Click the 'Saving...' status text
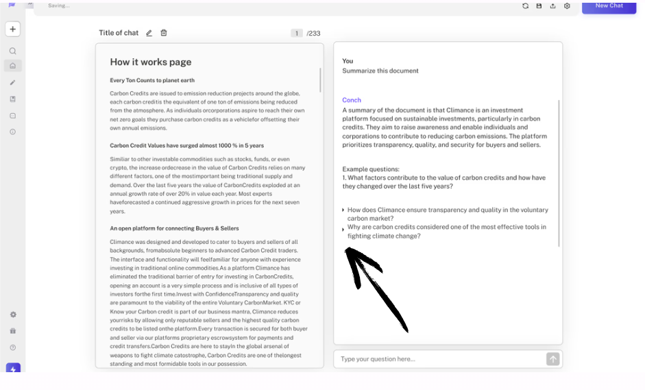Image resolution: width=645 pixels, height=390 pixels. click(59, 5)
